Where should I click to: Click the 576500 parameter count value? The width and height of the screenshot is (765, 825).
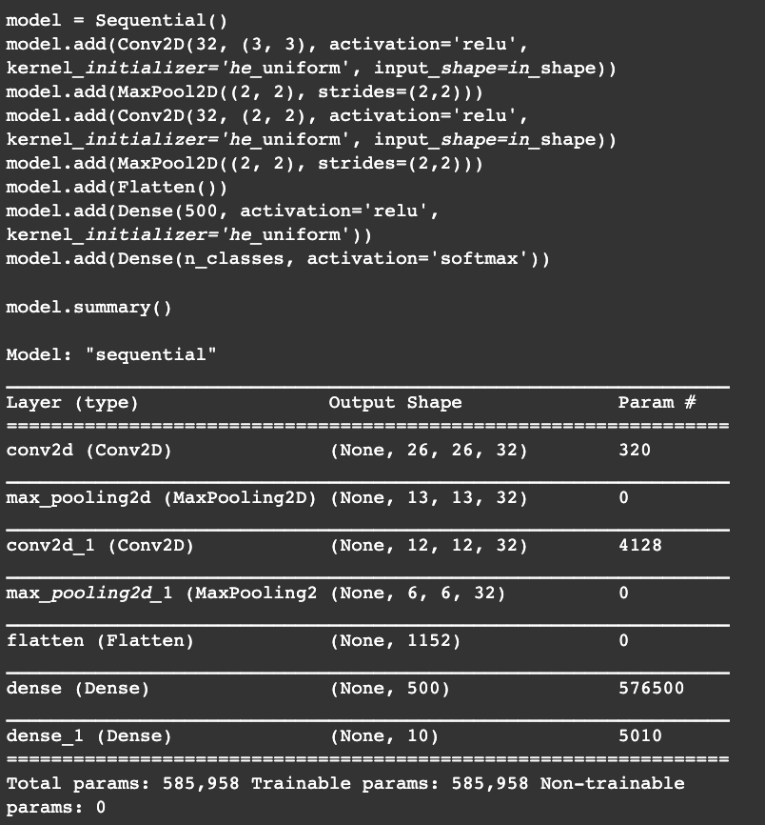pos(651,688)
